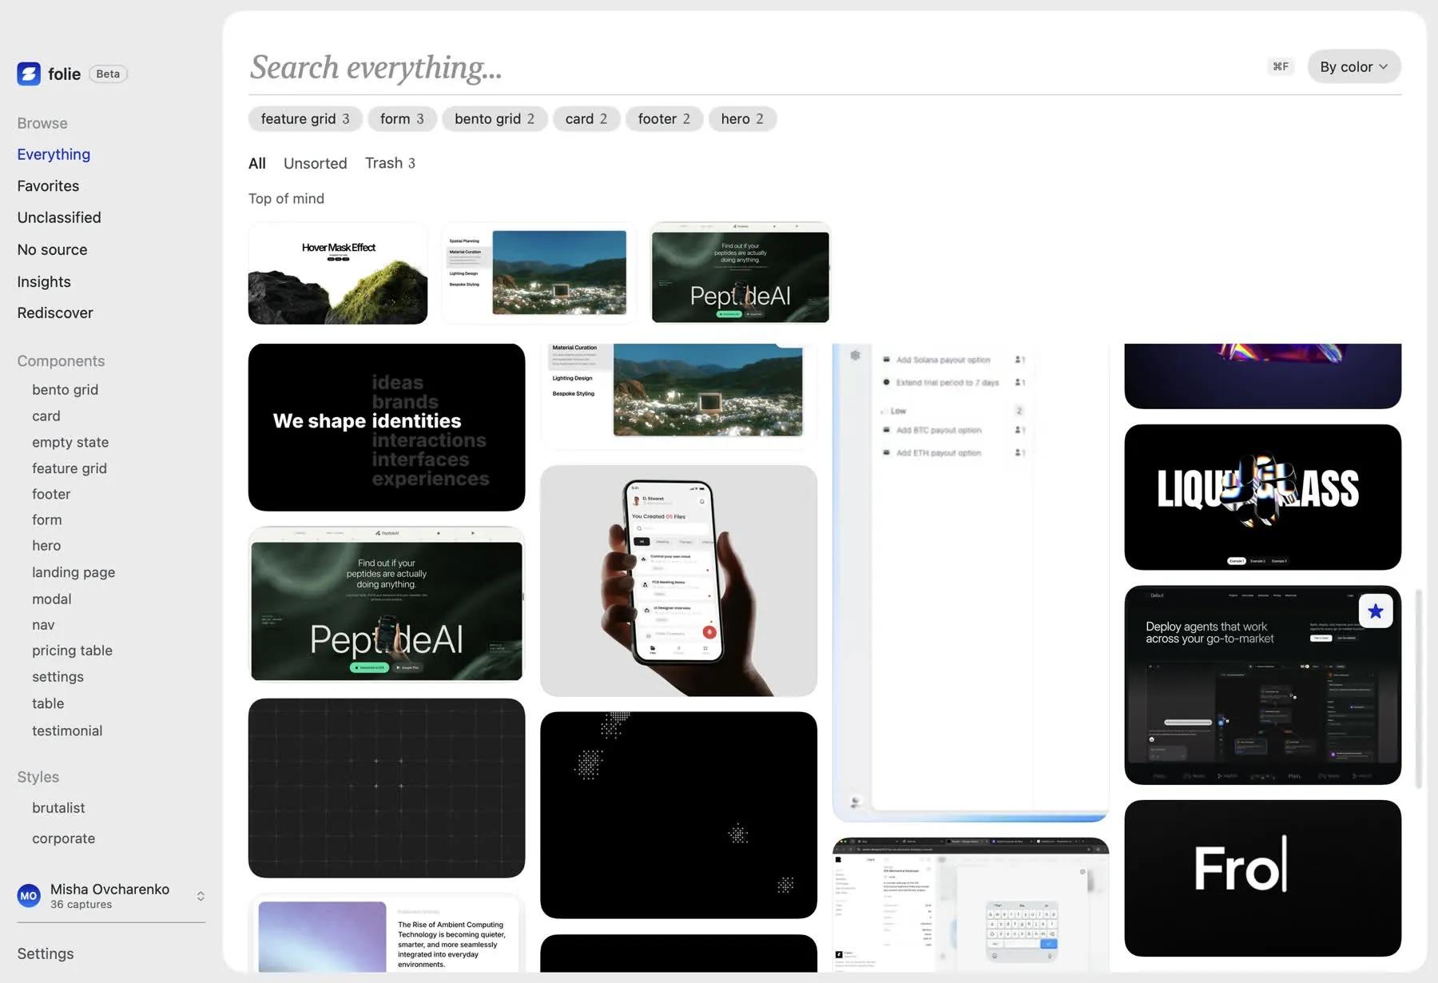Open the dark grid pattern capture
Image resolution: width=1438 pixels, height=983 pixels.
tap(387, 788)
